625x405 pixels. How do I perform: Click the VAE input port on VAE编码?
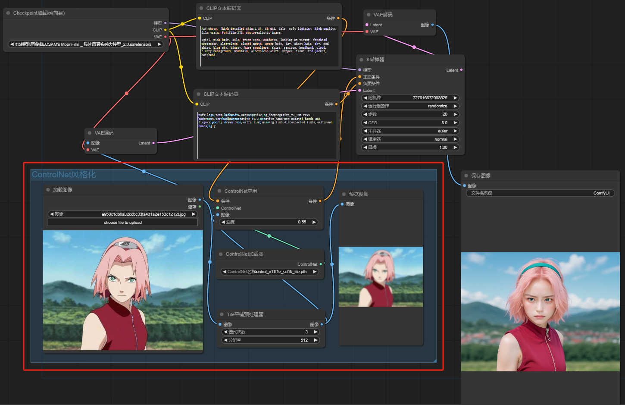tap(88, 150)
